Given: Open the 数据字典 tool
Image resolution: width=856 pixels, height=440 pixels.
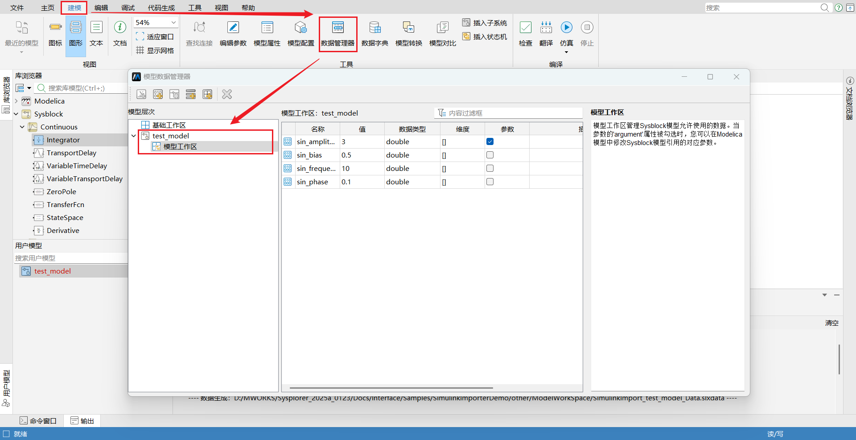Looking at the screenshot, I should (375, 33).
